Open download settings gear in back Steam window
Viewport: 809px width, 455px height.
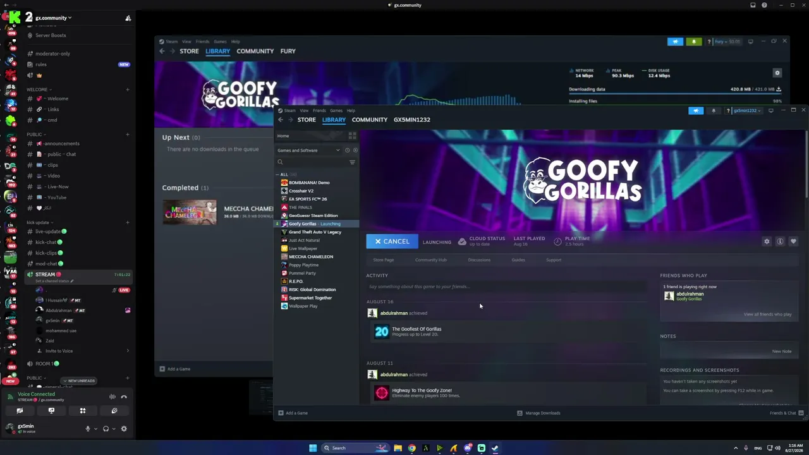[x=777, y=73]
